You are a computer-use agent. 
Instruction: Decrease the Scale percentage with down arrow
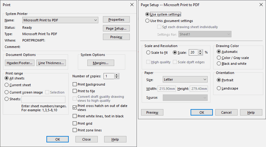pos(200,54)
